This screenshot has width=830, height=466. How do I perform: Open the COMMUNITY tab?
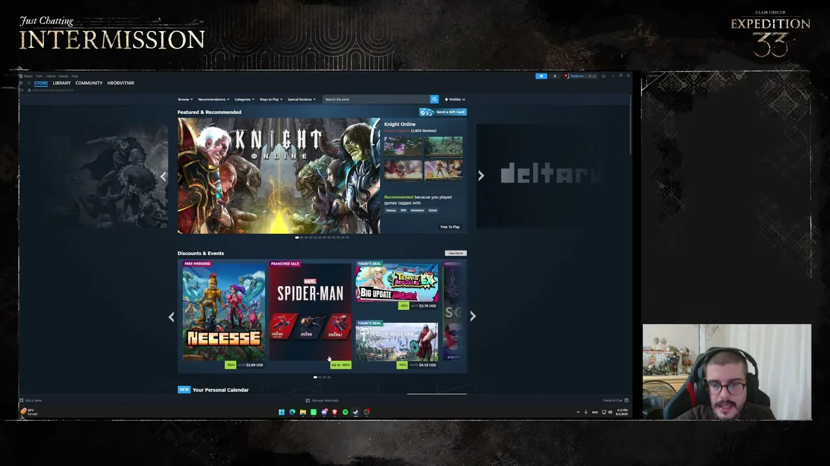[x=89, y=83]
